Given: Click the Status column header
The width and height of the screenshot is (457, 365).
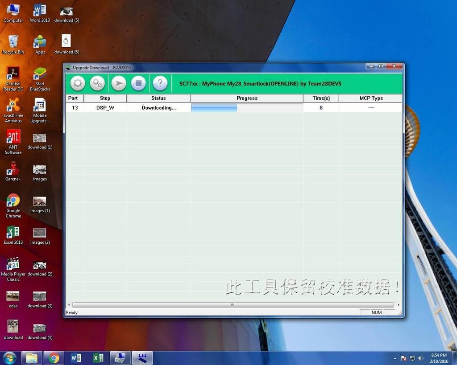Looking at the screenshot, I should pyautogui.click(x=158, y=98).
